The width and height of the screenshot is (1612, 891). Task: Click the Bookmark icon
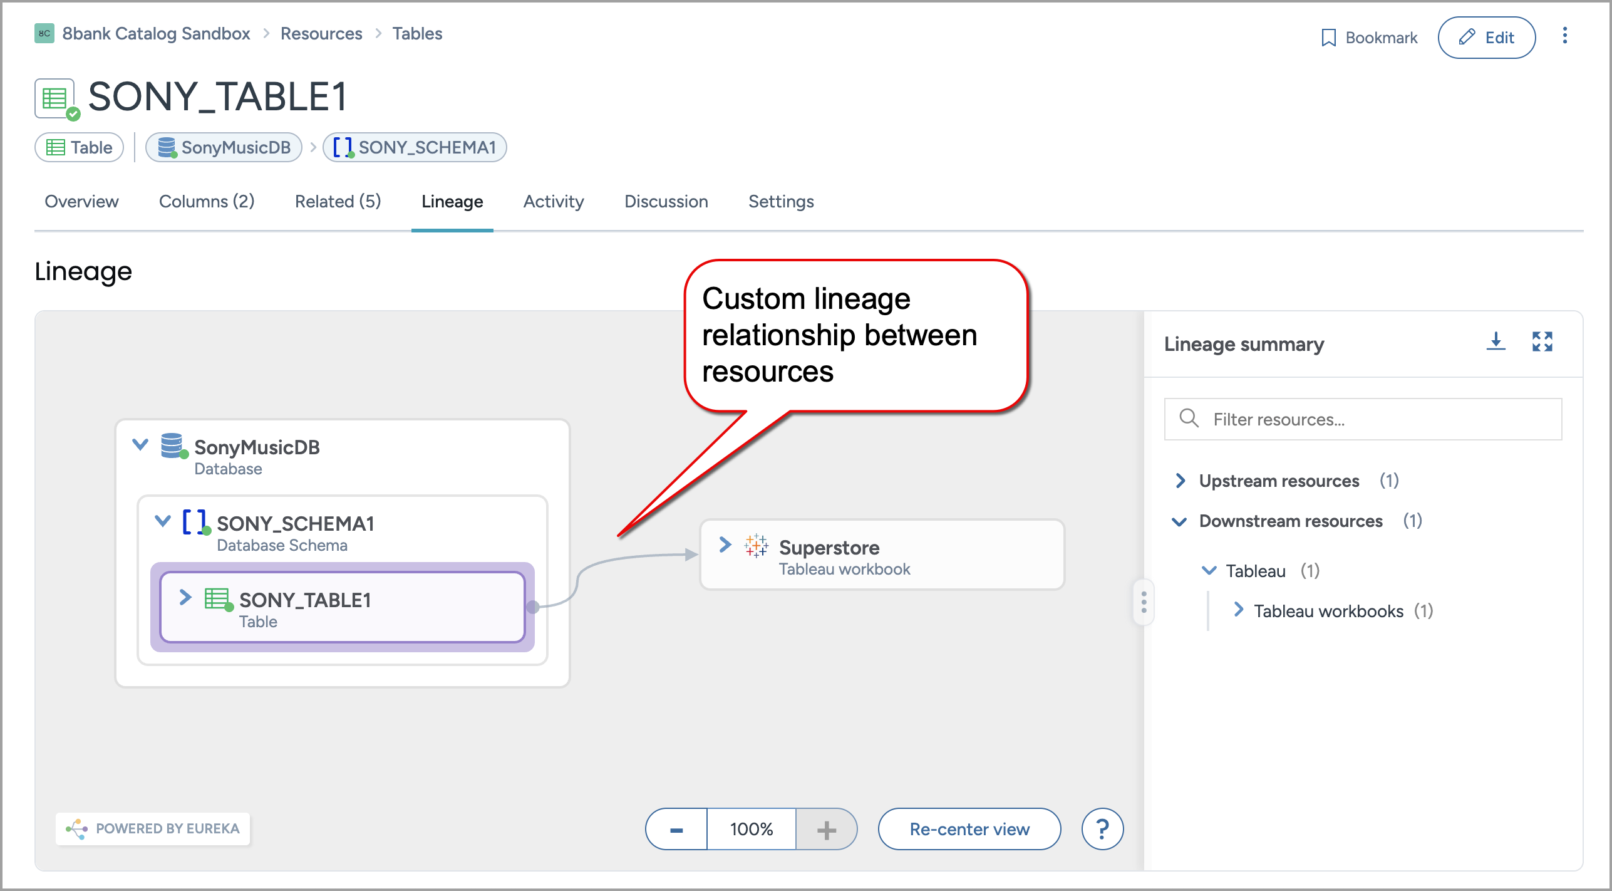[1328, 38]
